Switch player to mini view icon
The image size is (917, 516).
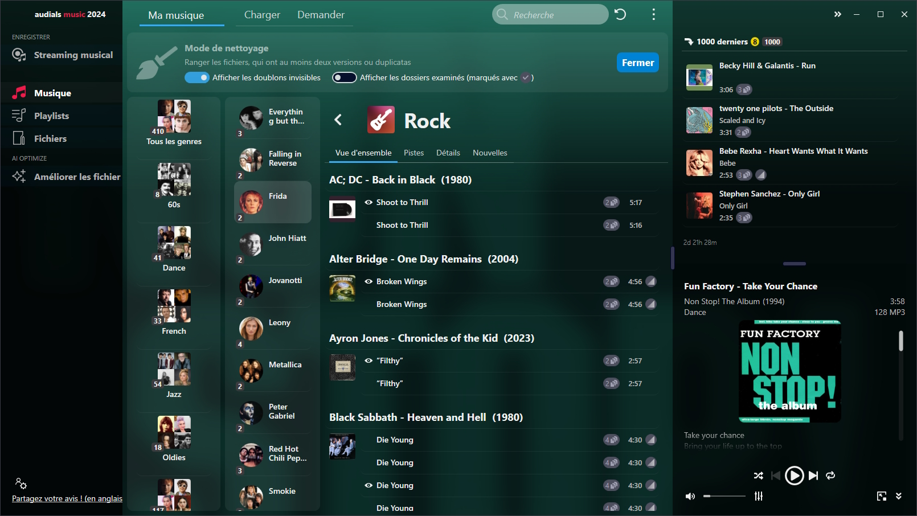(x=882, y=496)
